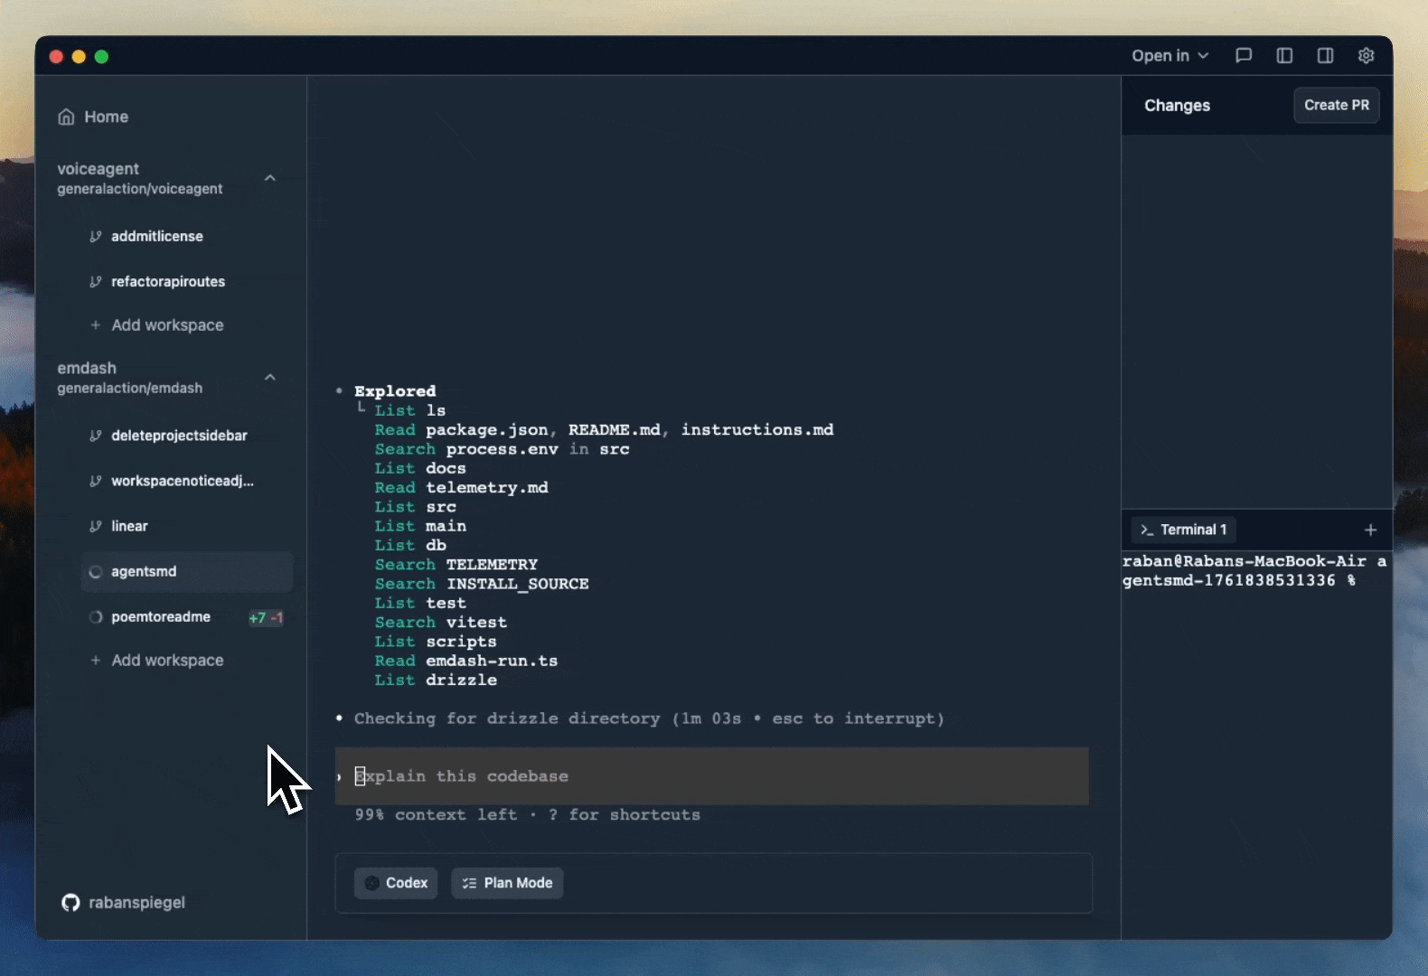
Task: Open the feedback chat bubble icon
Action: (x=1244, y=56)
